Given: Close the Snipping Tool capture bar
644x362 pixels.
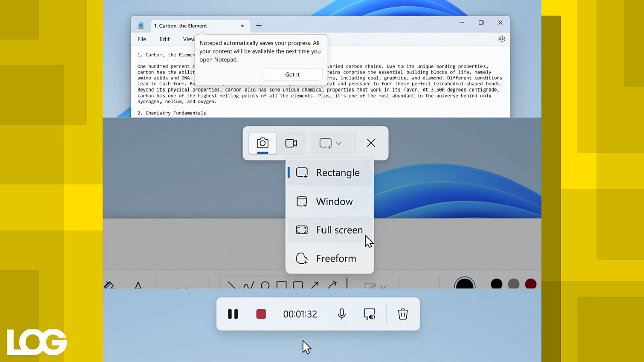Looking at the screenshot, I should (x=371, y=143).
